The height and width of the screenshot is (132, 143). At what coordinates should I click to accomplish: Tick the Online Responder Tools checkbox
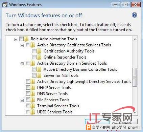click(x=34, y=57)
